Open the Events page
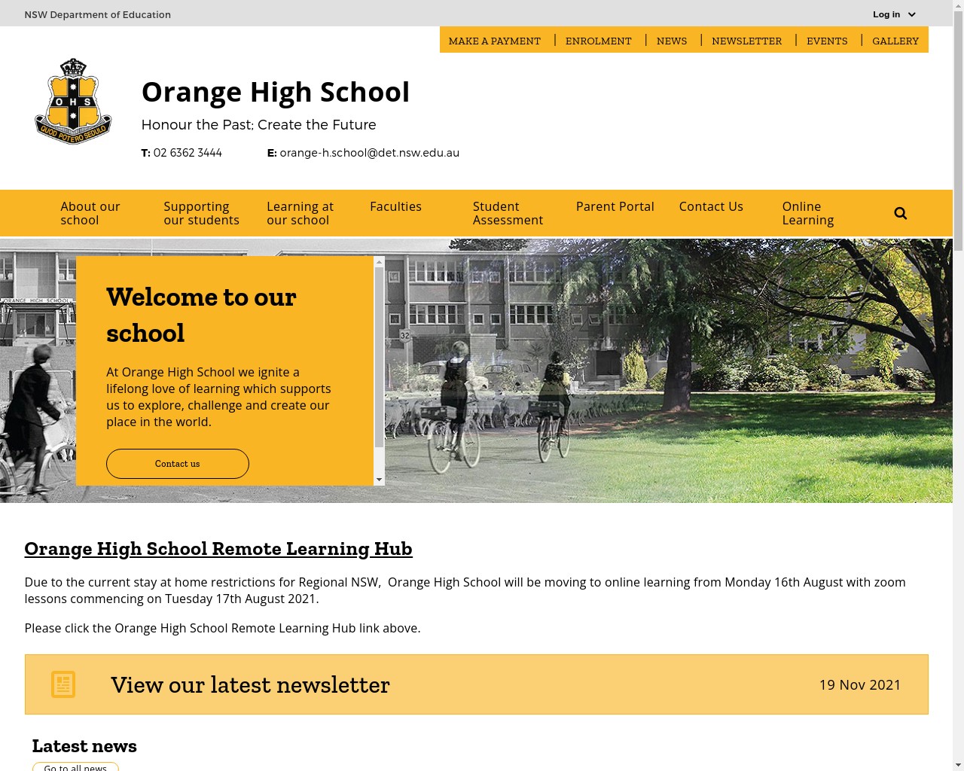This screenshot has width=964, height=771. (x=827, y=41)
